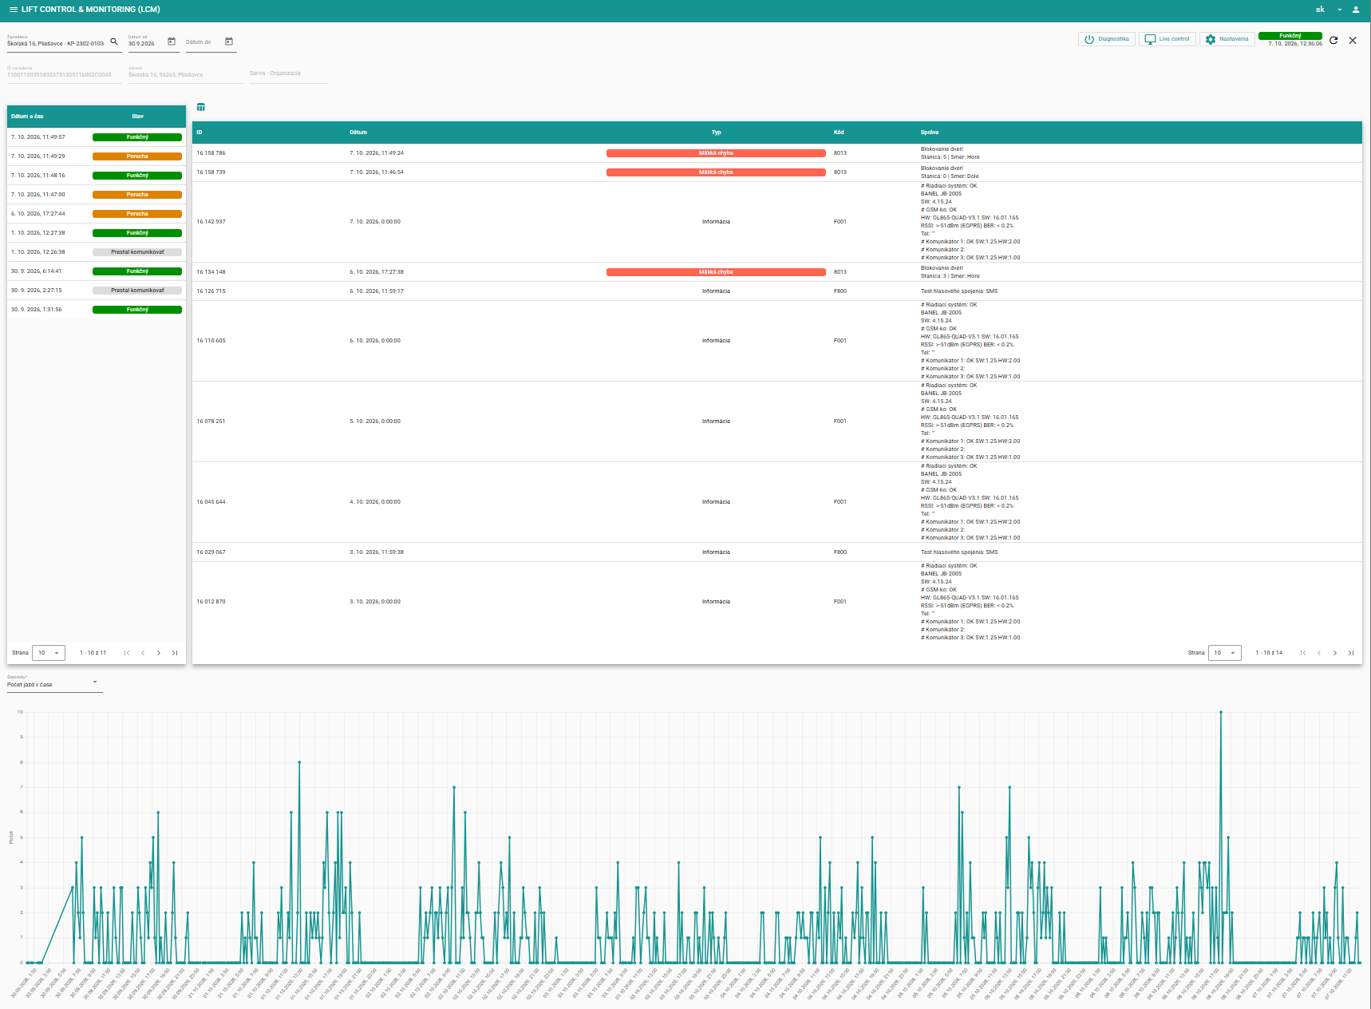Click the events table ID column header
The height and width of the screenshot is (1009, 1371).
pos(200,133)
